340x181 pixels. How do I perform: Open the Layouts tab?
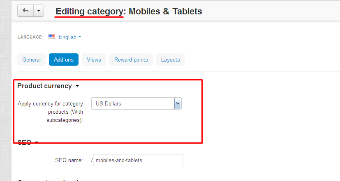pyautogui.click(x=171, y=60)
